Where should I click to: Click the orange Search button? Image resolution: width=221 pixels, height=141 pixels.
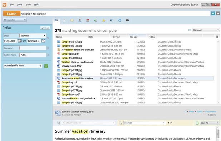[x=11, y=14]
